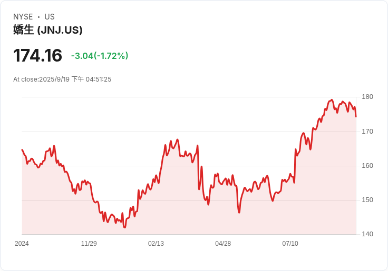Click the 07/10 x-axis date label

tap(290, 244)
